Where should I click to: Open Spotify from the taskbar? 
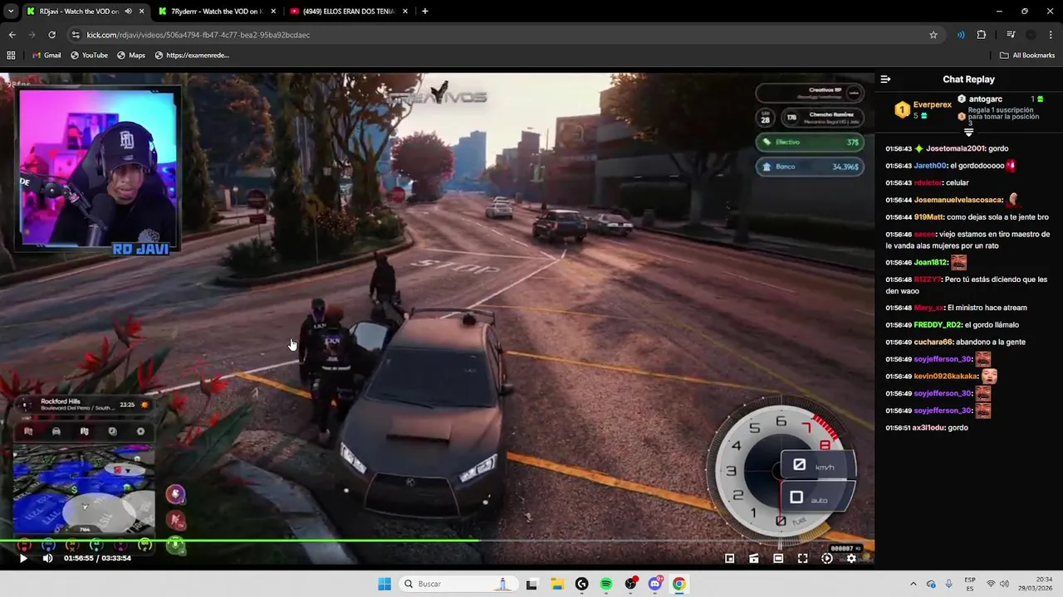pyautogui.click(x=605, y=584)
